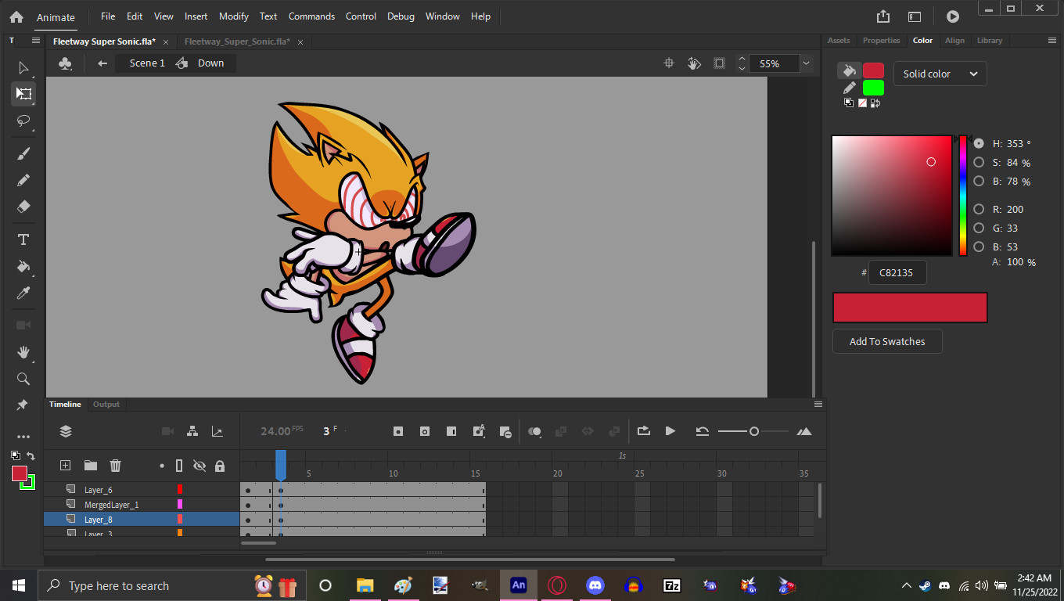Image resolution: width=1064 pixels, height=601 pixels.
Task: Click the timeline zoom slider handle
Action: coord(754,431)
